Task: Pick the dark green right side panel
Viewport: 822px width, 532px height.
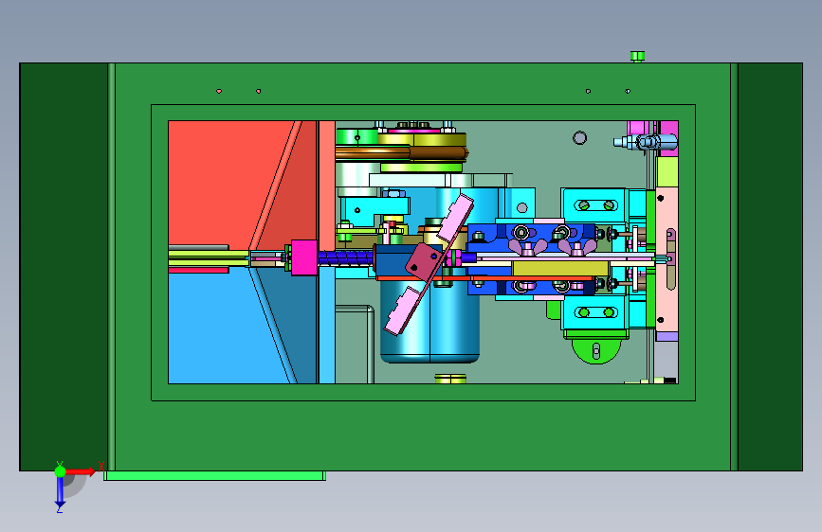Action: (x=770, y=267)
